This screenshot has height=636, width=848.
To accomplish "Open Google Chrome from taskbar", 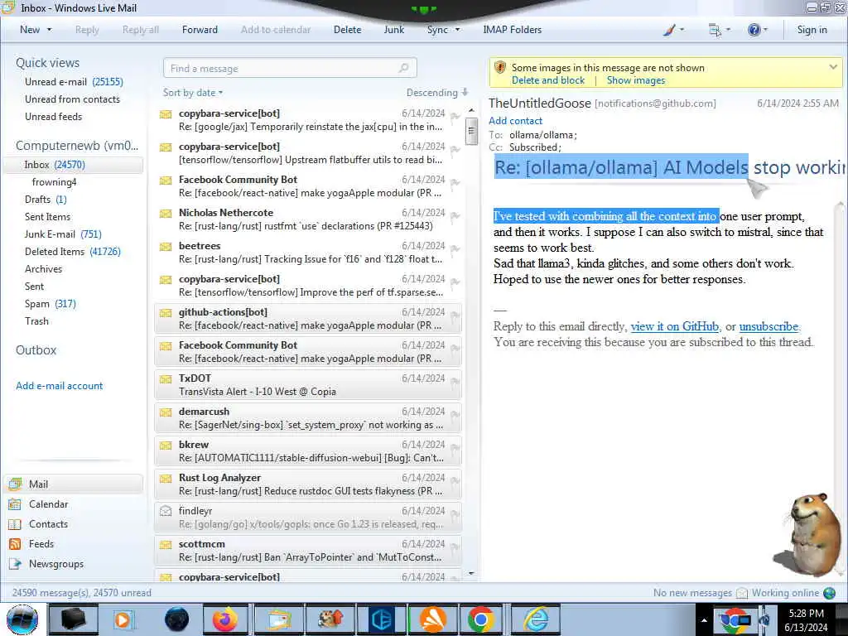I will tap(480, 619).
